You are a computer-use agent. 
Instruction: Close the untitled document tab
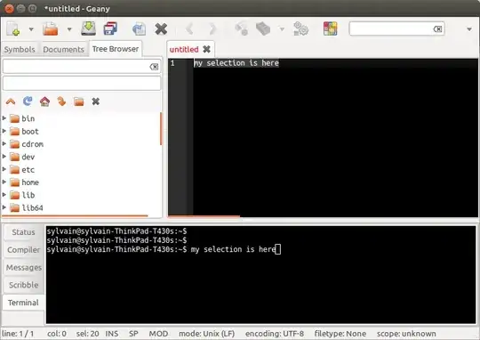[x=207, y=49]
